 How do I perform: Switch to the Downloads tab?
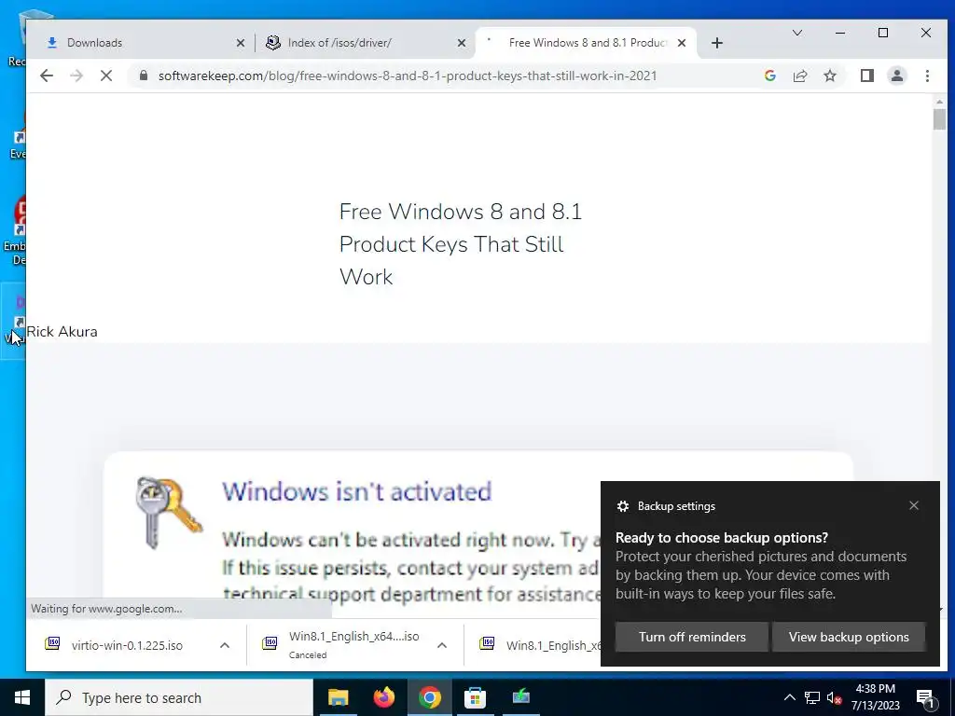(140, 43)
